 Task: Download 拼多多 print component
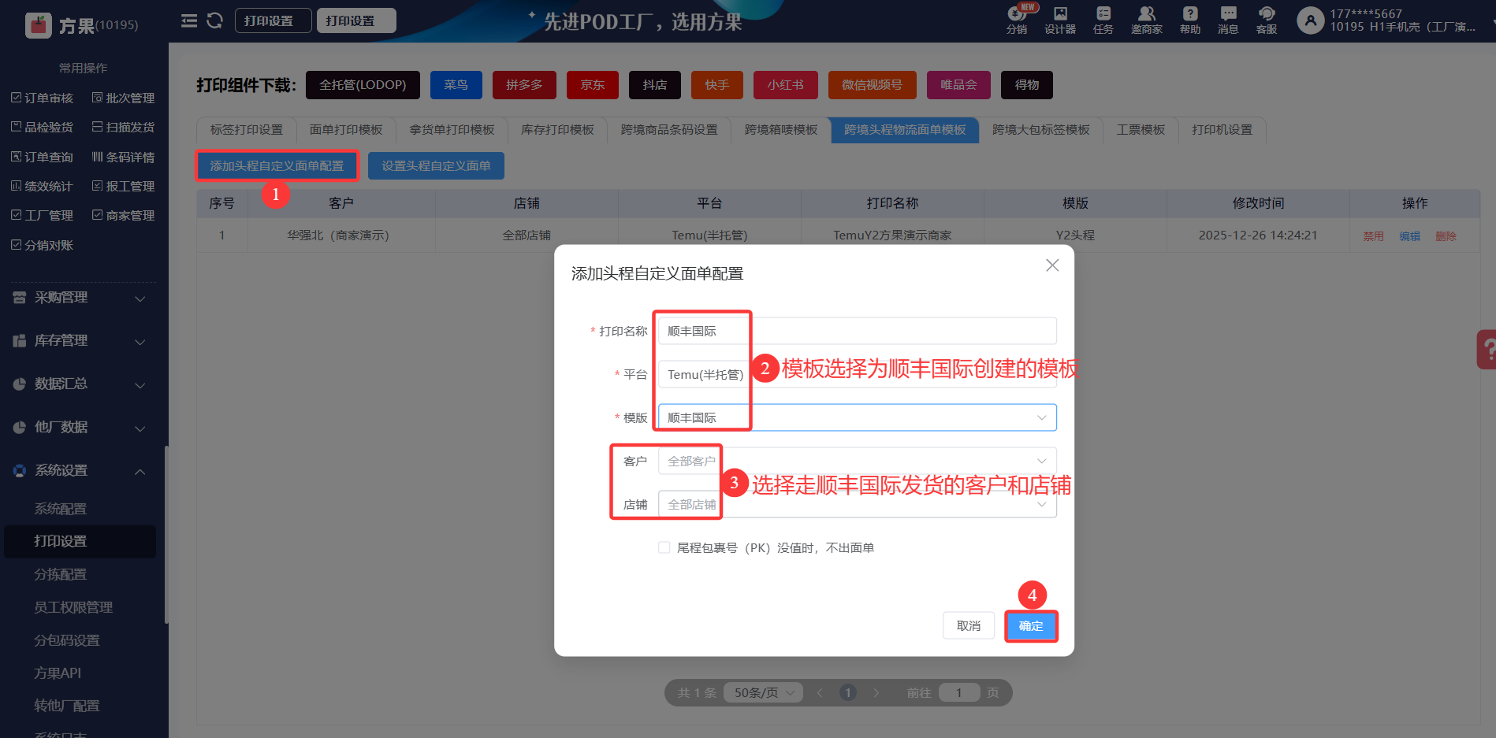click(x=524, y=85)
